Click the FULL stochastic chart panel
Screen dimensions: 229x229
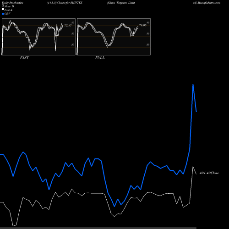point(114,37)
